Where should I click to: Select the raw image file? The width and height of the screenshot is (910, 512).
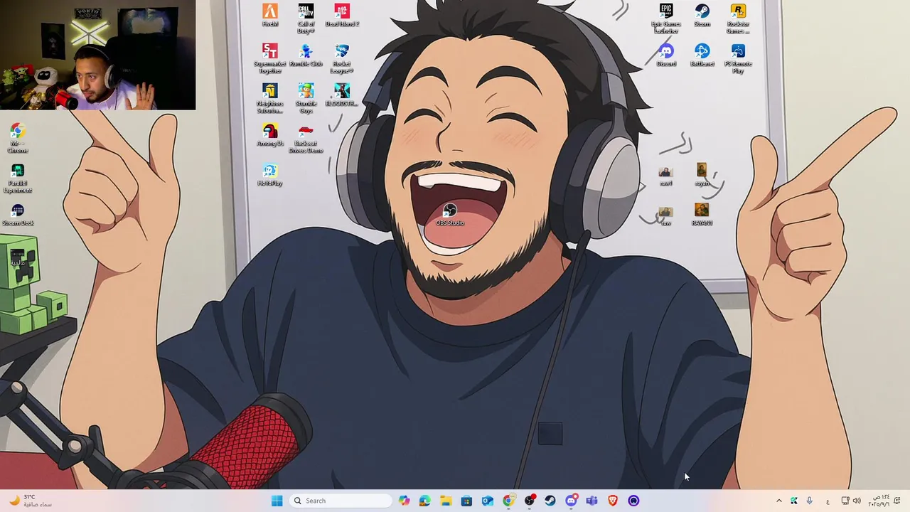click(665, 216)
